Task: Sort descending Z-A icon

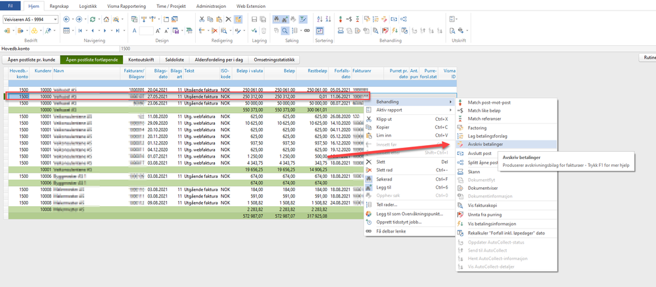Action: pos(329,19)
